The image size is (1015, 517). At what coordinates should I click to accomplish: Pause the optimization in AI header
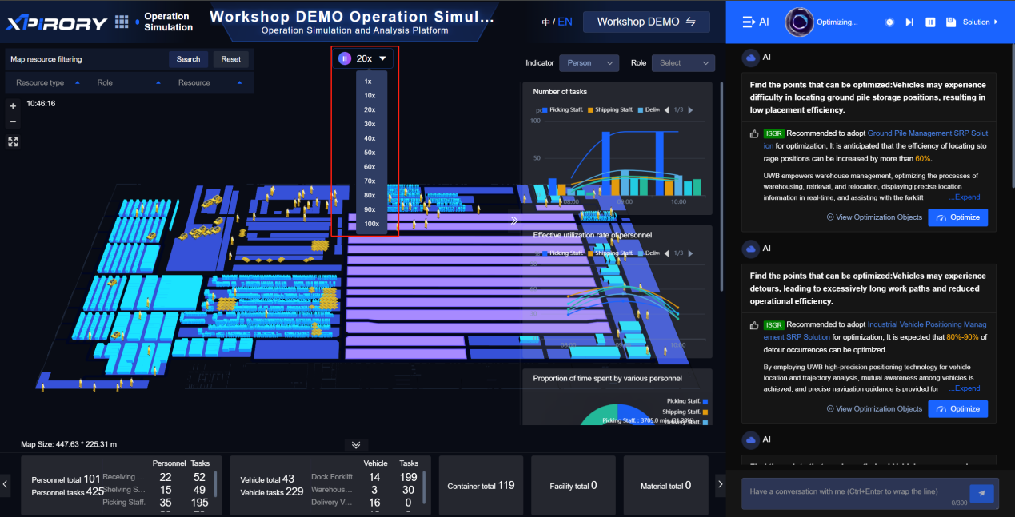[x=930, y=22]
